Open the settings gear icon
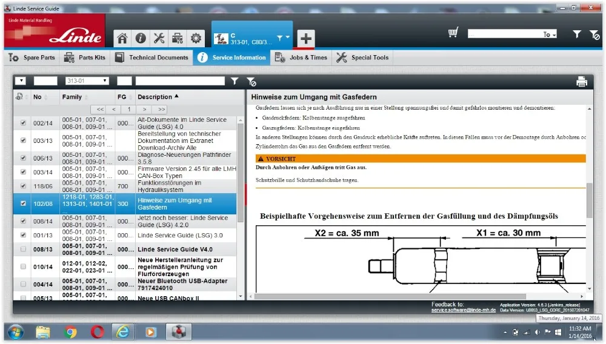The image size is (606, 344). pyautogui.click(x=196, y=38)
